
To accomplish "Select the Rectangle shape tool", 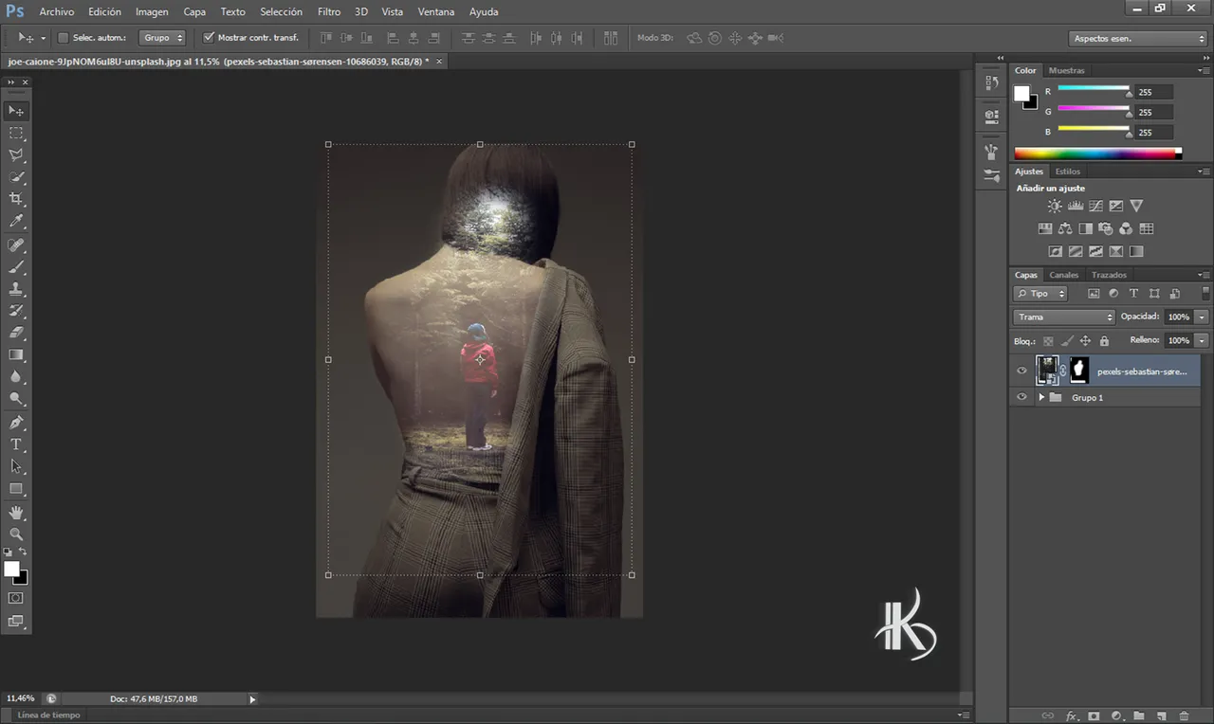I will (x=16, y=489).
